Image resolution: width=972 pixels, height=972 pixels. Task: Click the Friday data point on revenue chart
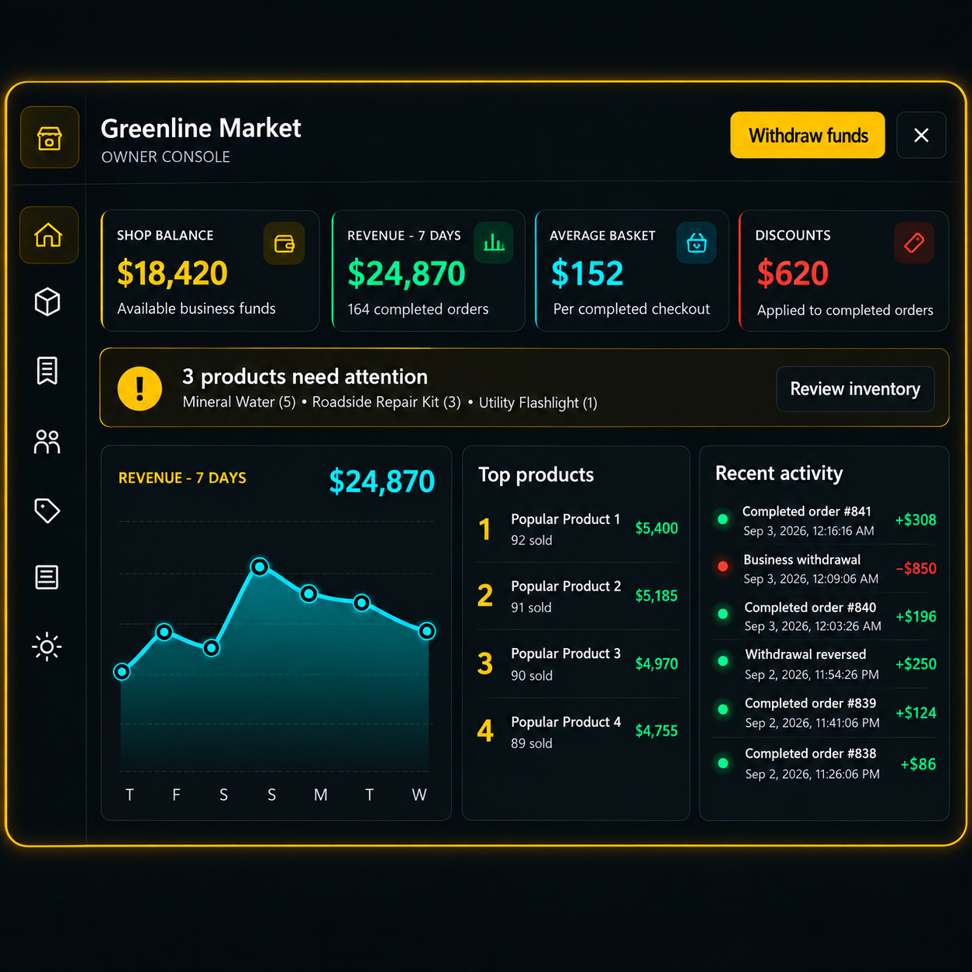(x=164, y=632)
